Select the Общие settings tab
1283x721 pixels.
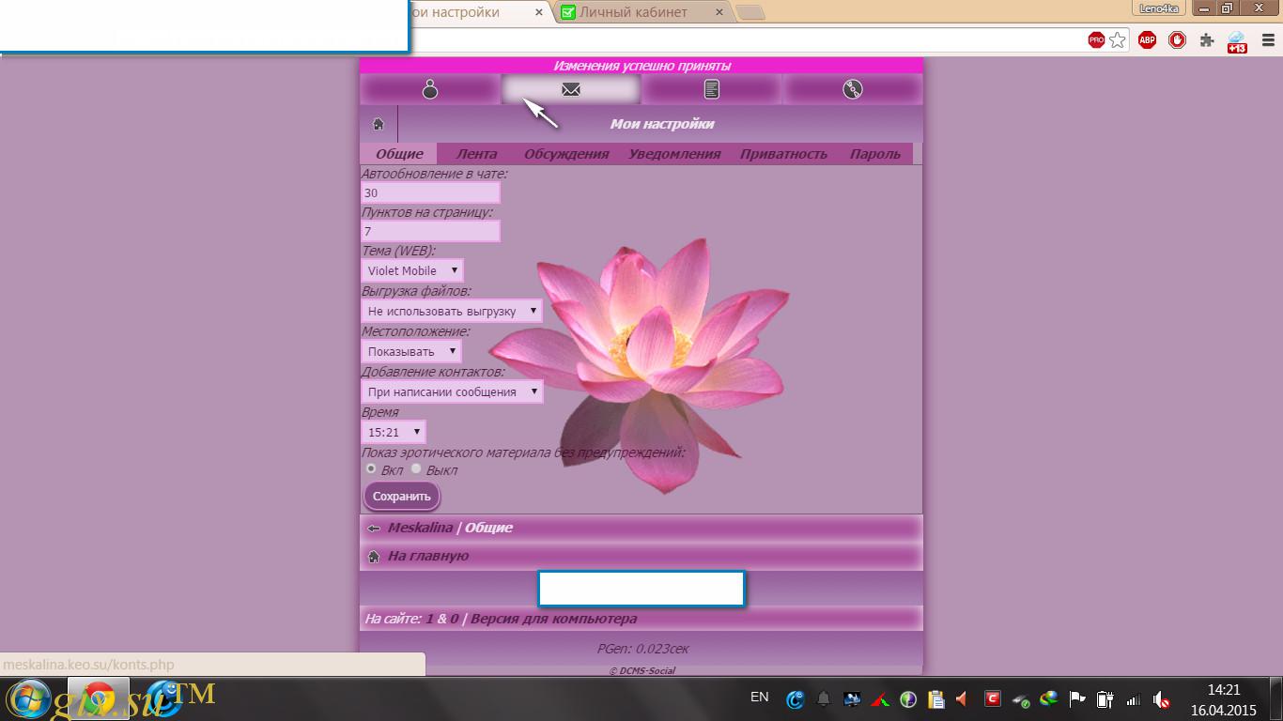pos(399,154)
